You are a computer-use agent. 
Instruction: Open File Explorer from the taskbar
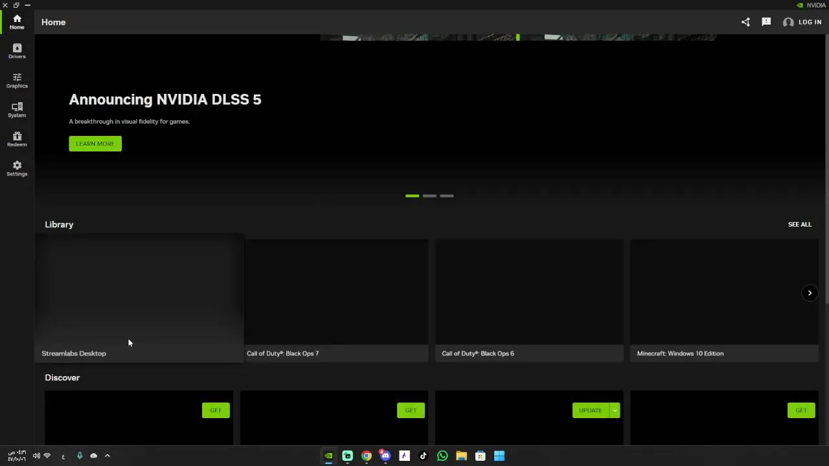[x=461, y=456]
